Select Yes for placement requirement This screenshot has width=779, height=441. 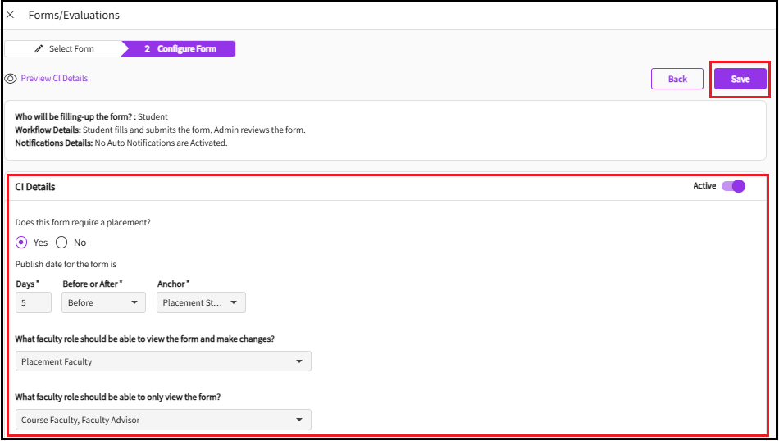coord(22,243)
